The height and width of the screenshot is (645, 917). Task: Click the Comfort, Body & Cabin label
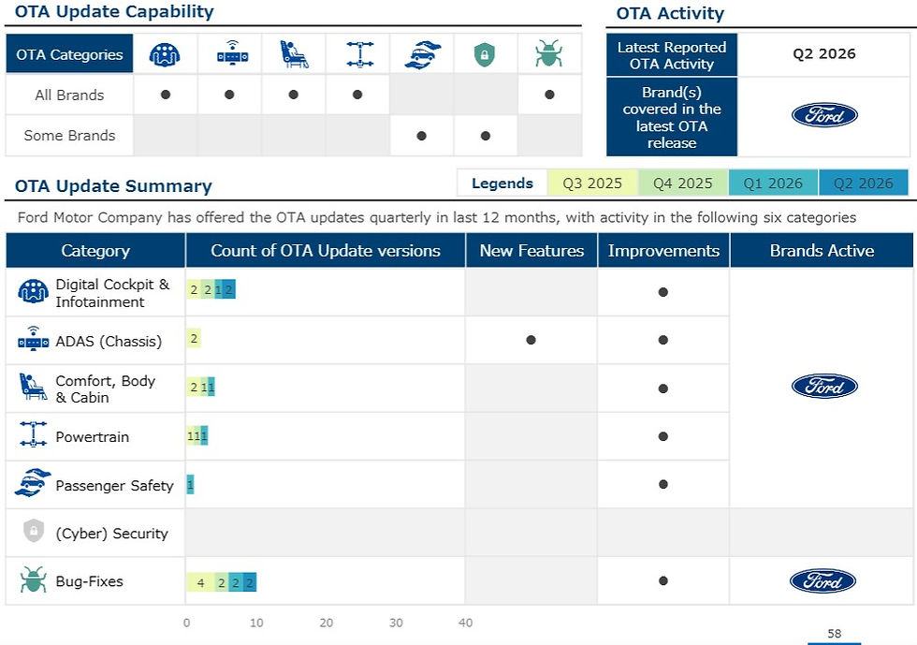pyautogui.click(x=105, y=388)
